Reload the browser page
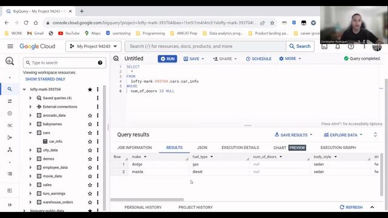The image size is (388, 218). coord(26,23)
